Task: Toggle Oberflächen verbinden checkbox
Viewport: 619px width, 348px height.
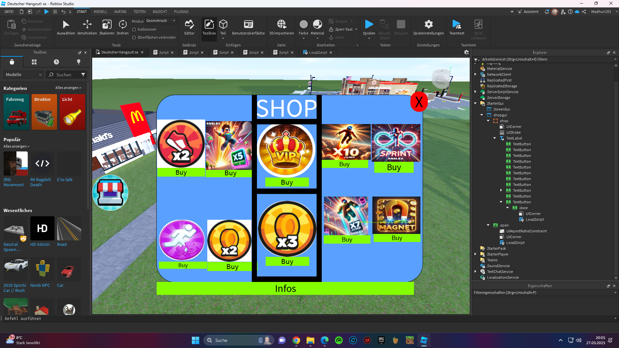Action: coord(134,37)
